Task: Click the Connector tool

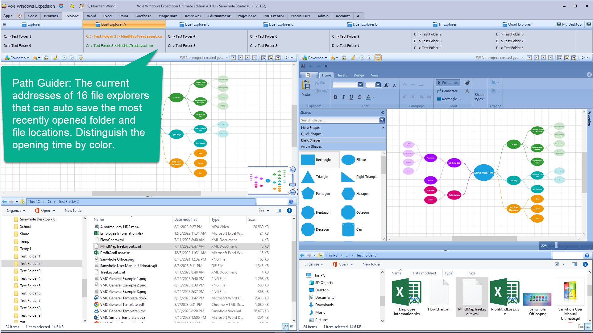Action: coord(447,91)
